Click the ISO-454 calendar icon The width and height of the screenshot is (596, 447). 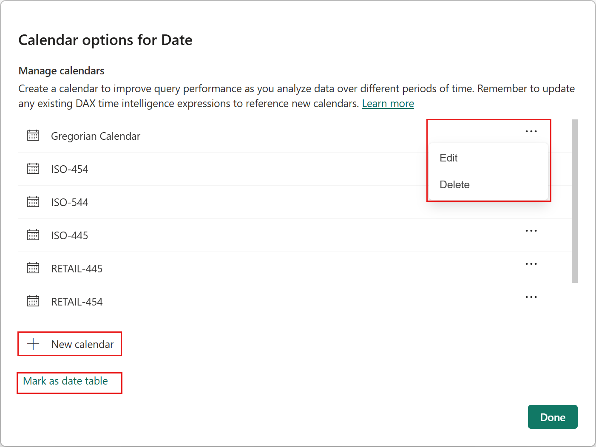(33, 169)
